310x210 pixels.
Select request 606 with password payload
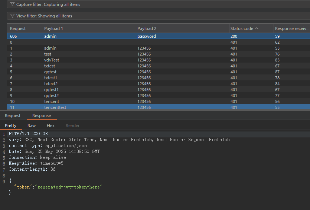click(x=146, y=36)
